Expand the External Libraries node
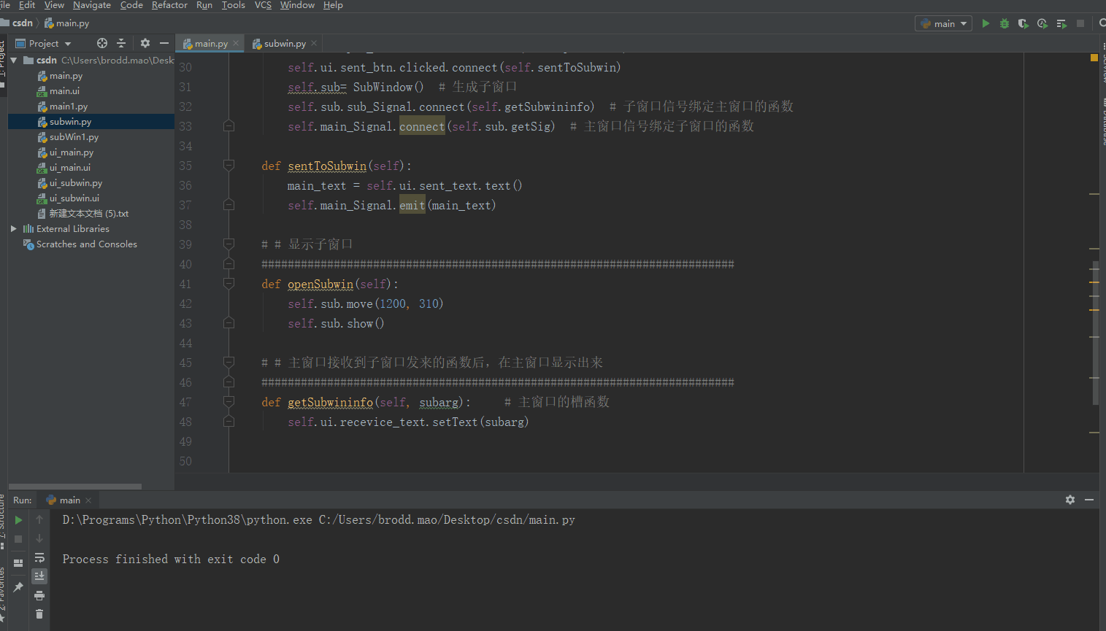Screen dimensions: 1106x631 tap(13, 228)
